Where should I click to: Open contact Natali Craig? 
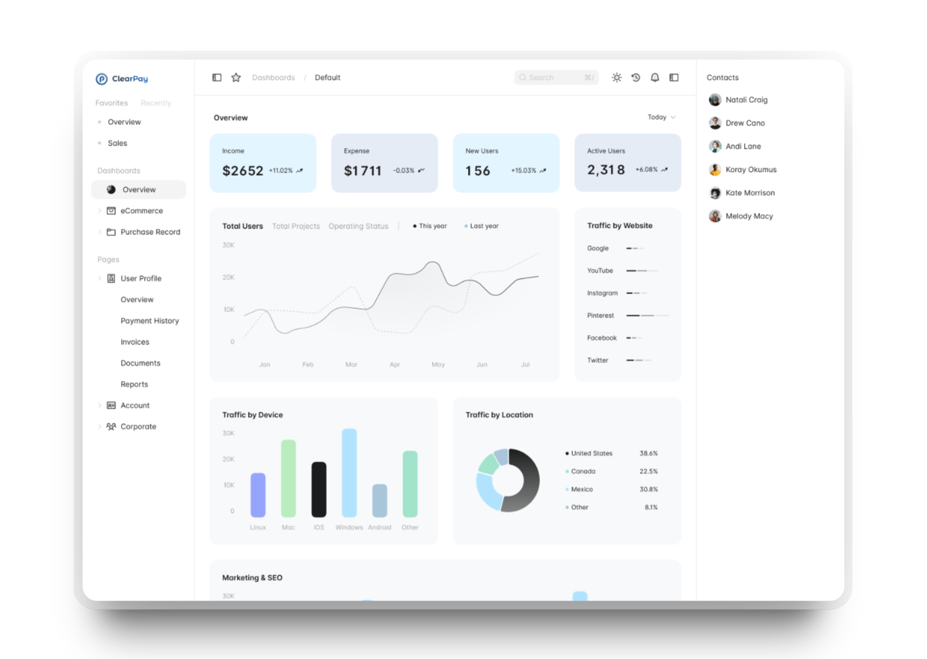point(746,100)
